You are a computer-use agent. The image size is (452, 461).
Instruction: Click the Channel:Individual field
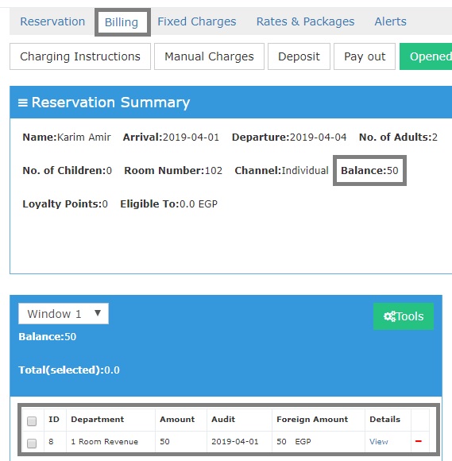pos(281,171)
